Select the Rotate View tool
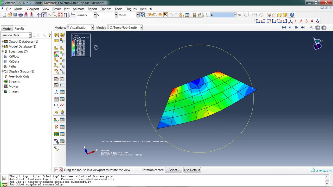333x187 pixels. [44, 15]
